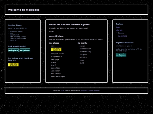Screen dimensions: 153x114
Task: Click the "guess i'll share" subheading
Action: pyautogui.click(x=56, y=36)
